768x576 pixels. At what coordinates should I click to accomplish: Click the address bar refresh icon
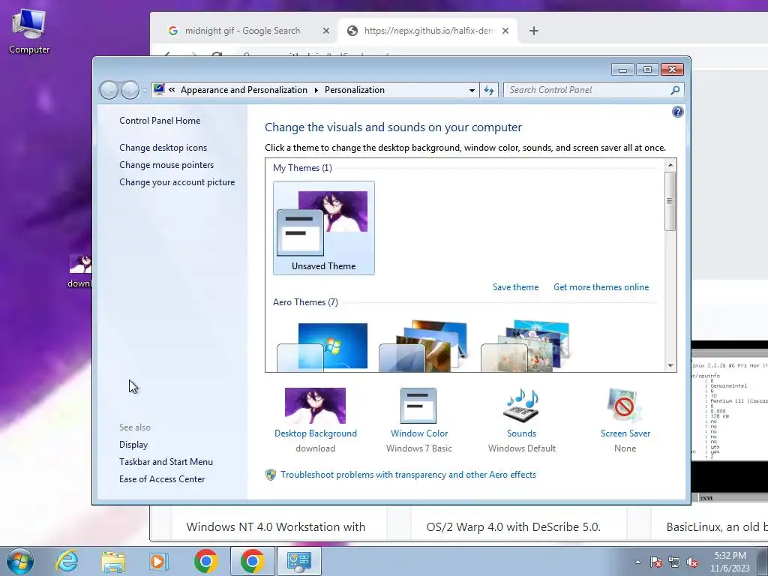pyautogui.click(x=489, y=90)
